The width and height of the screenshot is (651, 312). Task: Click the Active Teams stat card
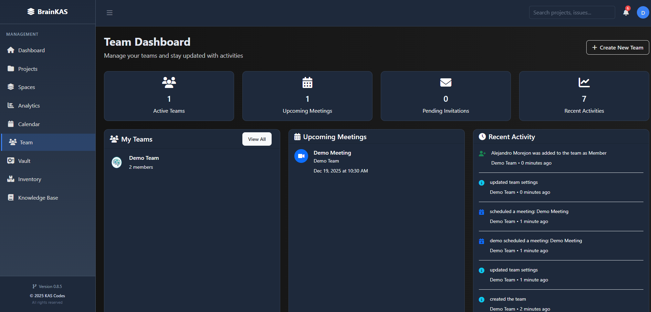click(x=169, y=96)
